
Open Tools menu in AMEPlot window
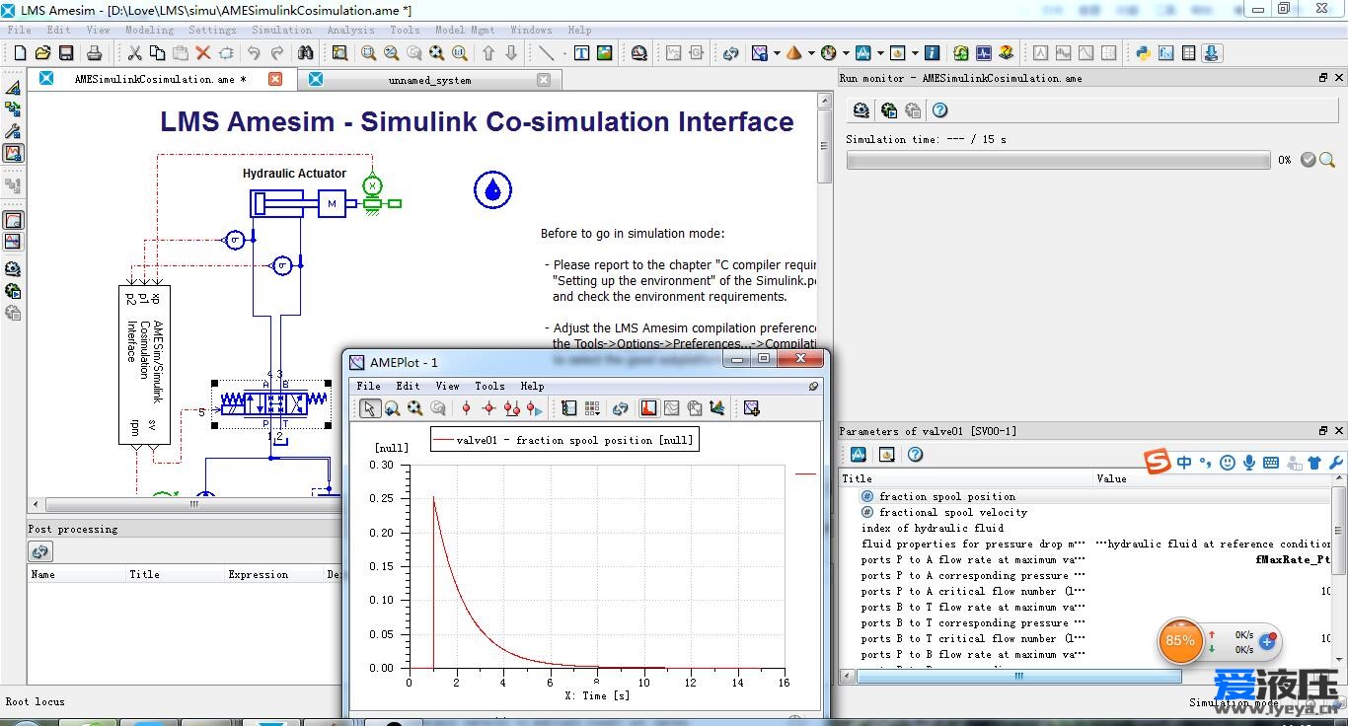pos(489,386)
